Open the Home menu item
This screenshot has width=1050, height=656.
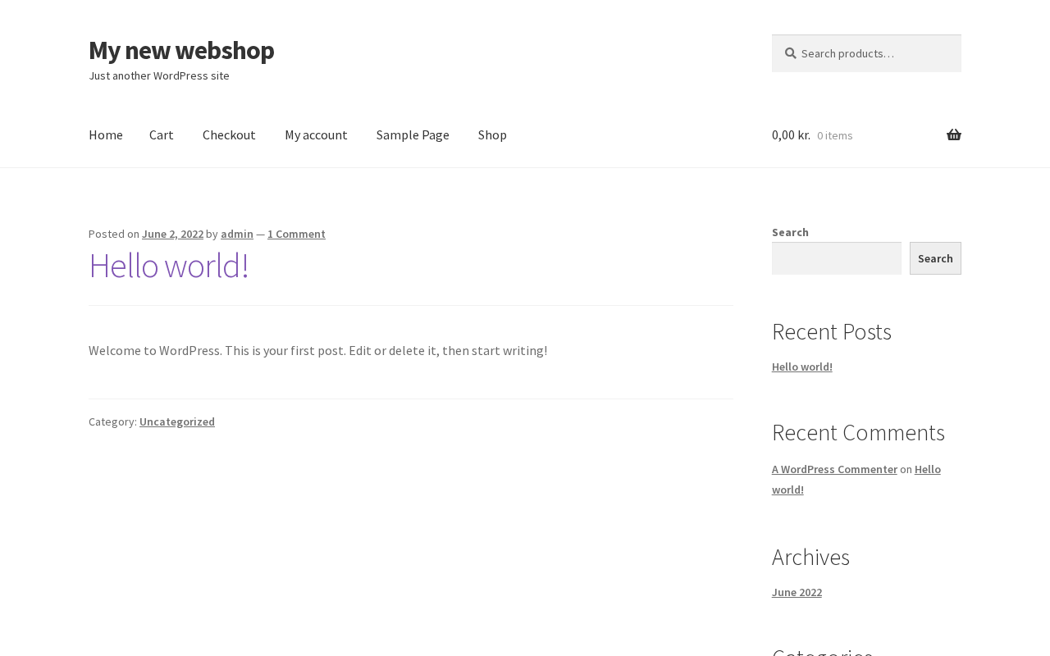pos(106,135)
